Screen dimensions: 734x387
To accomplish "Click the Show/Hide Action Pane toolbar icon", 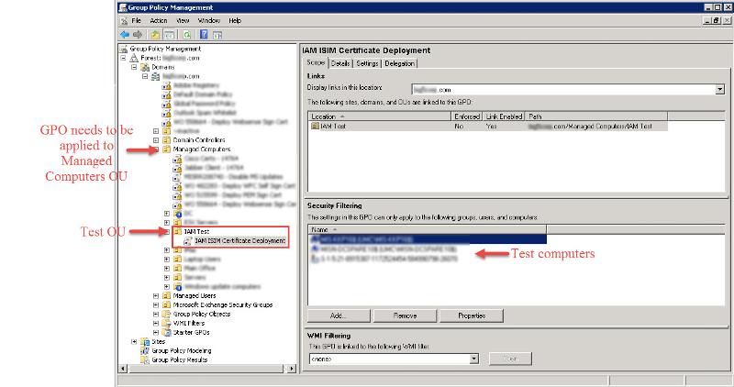I will point(217,35).
